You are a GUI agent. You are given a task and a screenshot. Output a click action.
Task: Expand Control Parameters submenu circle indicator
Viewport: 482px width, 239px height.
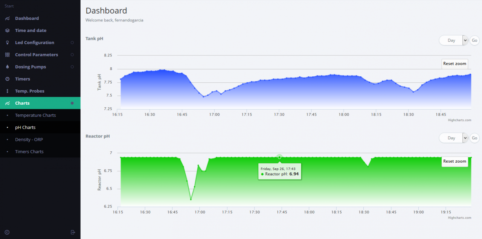coord(72,55)
